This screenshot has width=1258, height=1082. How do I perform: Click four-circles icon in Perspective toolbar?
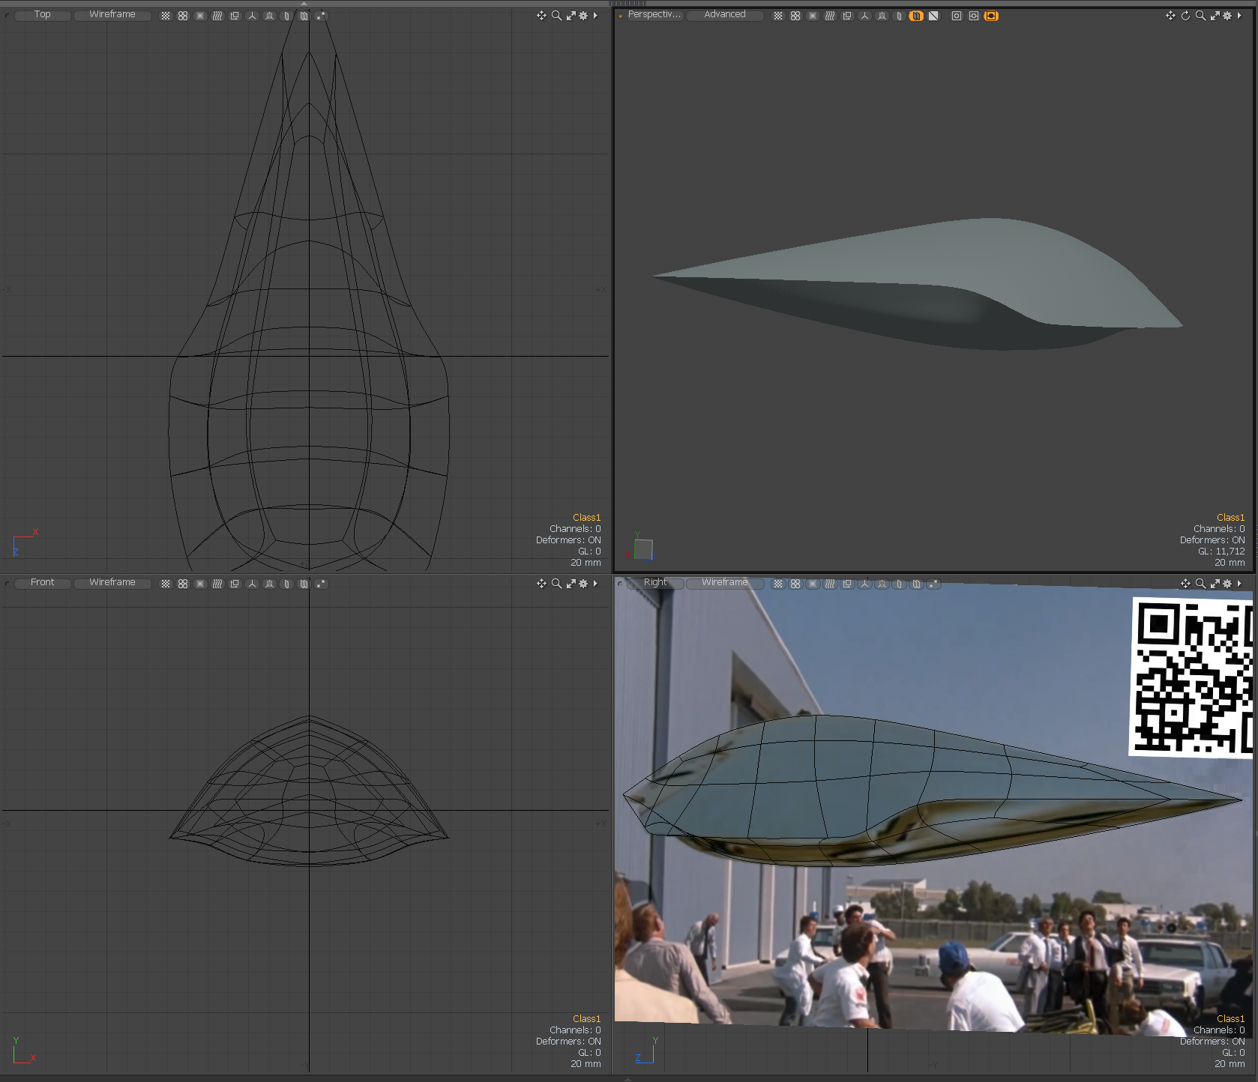click(x=795, y=16)
